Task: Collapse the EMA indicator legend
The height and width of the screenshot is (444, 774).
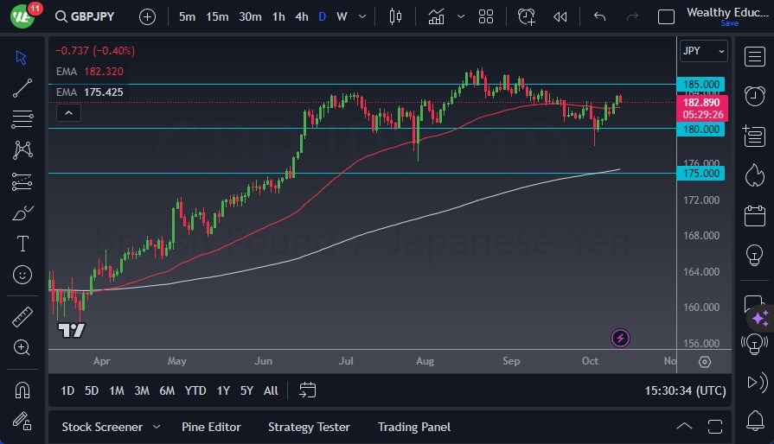Action: pyautogui.click(x=68, y=112)
